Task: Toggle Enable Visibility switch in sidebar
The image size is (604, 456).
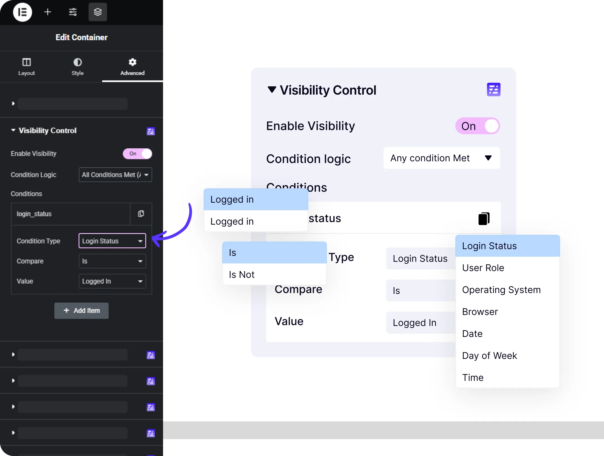Action: pos(137,154)
